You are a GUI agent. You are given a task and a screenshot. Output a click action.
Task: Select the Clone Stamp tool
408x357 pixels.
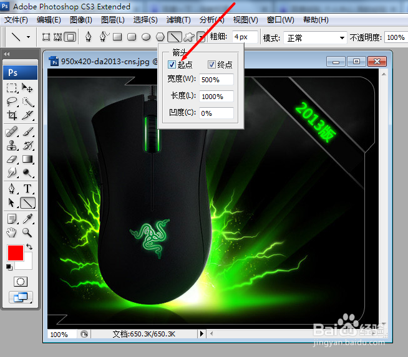12,146
